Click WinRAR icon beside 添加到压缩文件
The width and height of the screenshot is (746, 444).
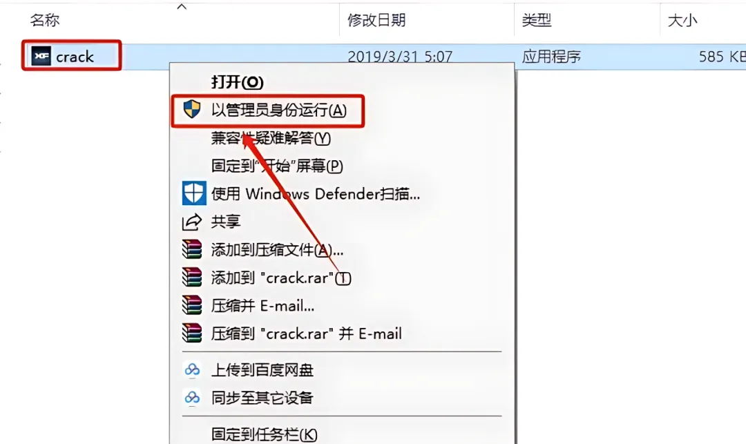(x=192, y=249)
